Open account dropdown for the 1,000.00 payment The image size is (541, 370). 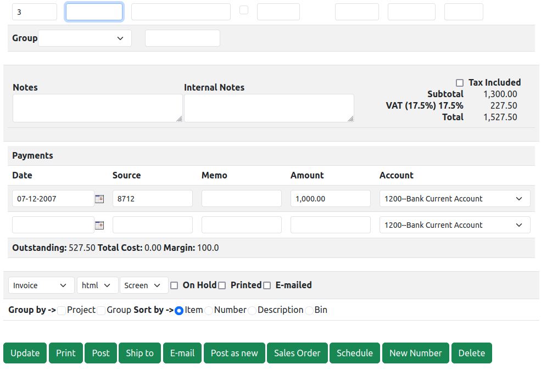(455, 199)
